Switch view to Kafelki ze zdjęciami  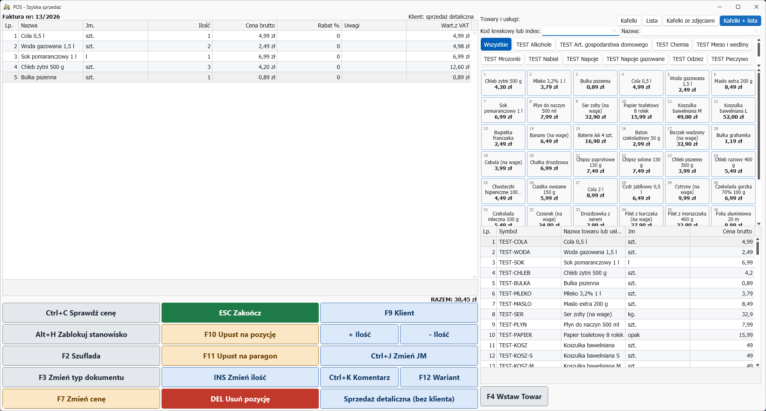[691, 21]
